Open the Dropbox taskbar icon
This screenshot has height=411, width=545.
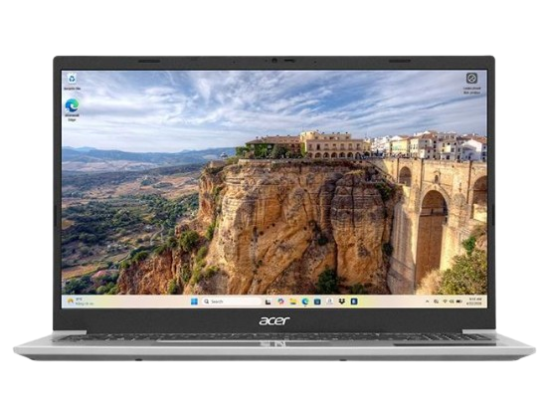pyautogui.click(x=342, y=302)
